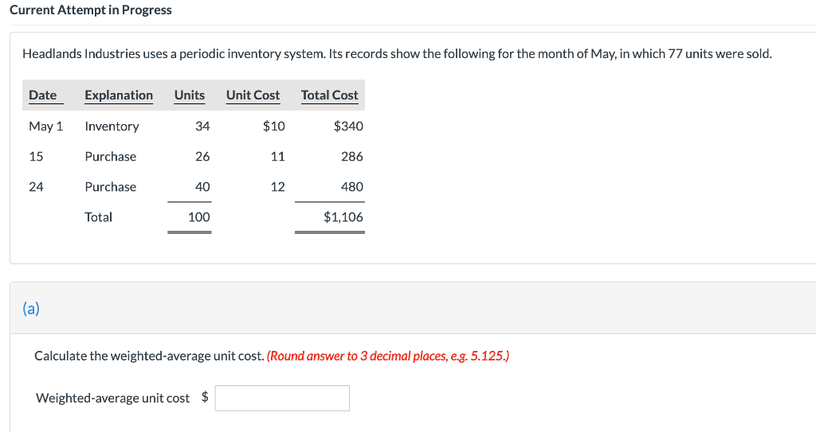Image resolution: width=816 pixels, height=432 pixels.
Task: Click the Units column header
Action: (190, 95)
